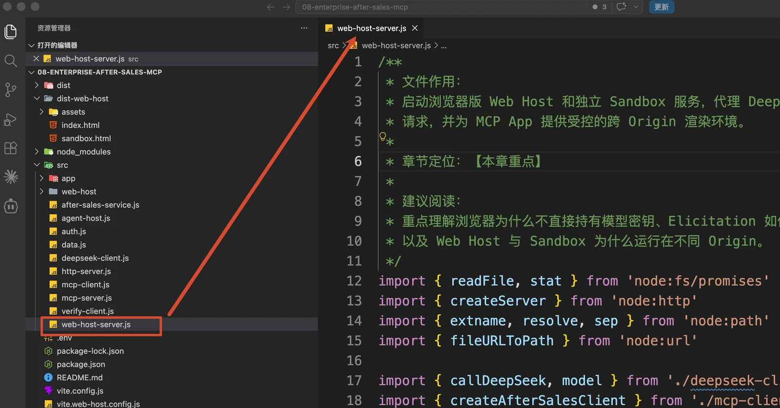Close the web-host-server.js editor tab

[x=415, y=28]
